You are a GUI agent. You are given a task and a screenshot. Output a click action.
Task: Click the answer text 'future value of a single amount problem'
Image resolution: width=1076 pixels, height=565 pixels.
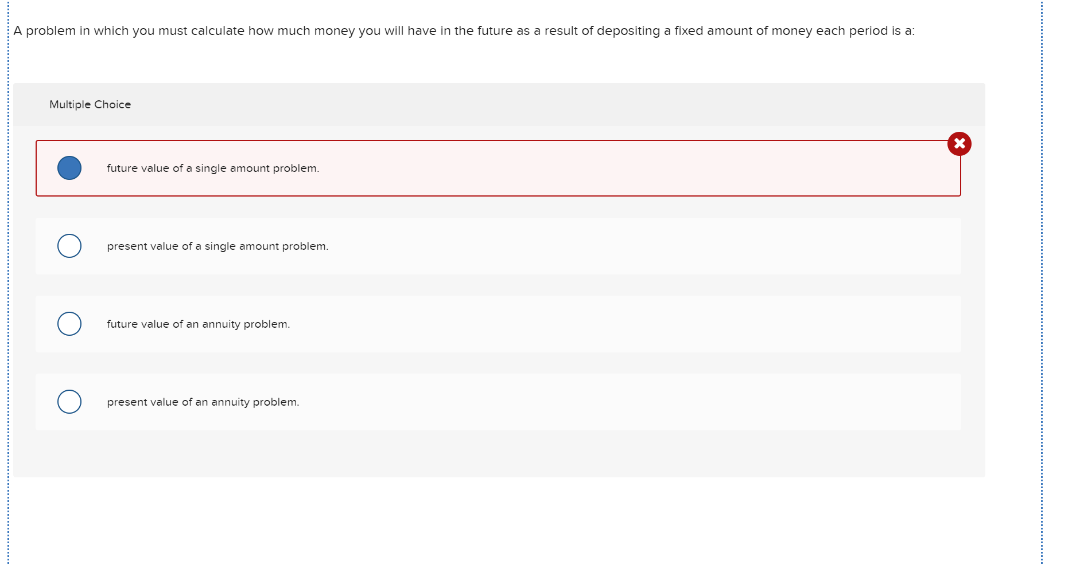[212, 168]
